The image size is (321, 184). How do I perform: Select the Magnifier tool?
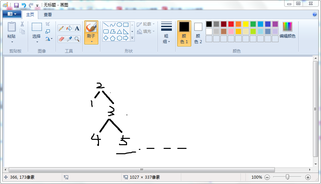click(x=77, y=39)
